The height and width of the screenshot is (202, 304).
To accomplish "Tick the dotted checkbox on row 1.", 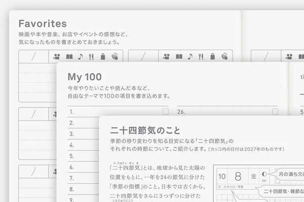I will click(x=165, y=112).
